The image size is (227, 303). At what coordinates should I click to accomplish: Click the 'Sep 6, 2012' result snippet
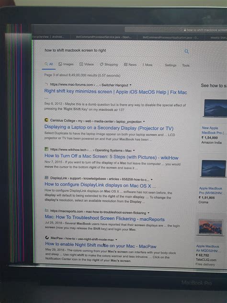(115, 106)
